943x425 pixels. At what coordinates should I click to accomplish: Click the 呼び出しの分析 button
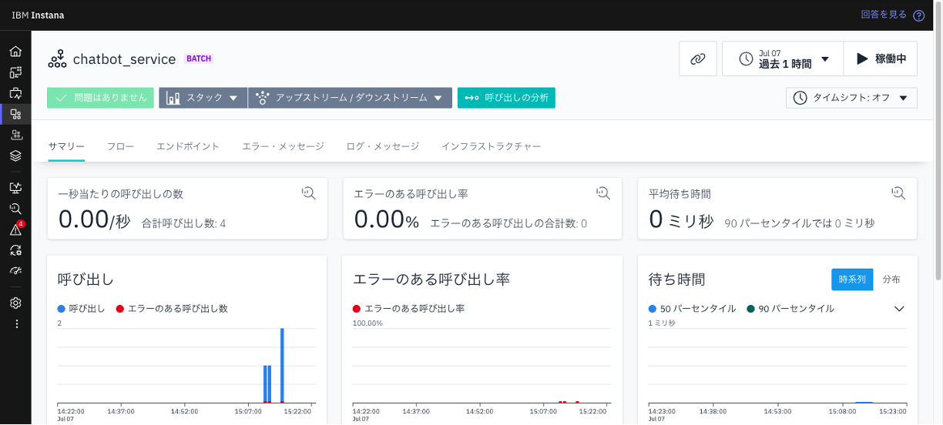(x=506, y=98)
